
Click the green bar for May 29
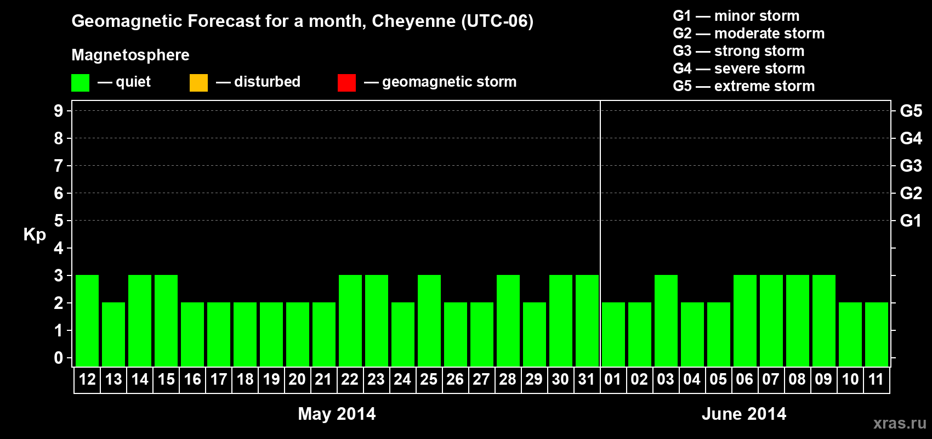(x=535, y=334)
